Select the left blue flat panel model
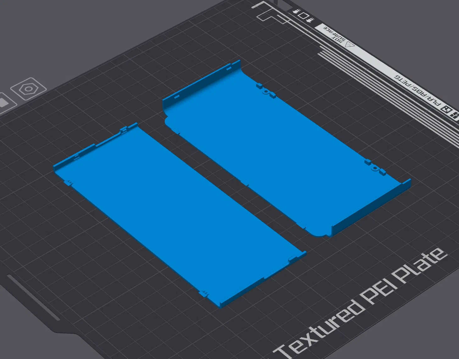459x359 pixels. coord(179,215)
